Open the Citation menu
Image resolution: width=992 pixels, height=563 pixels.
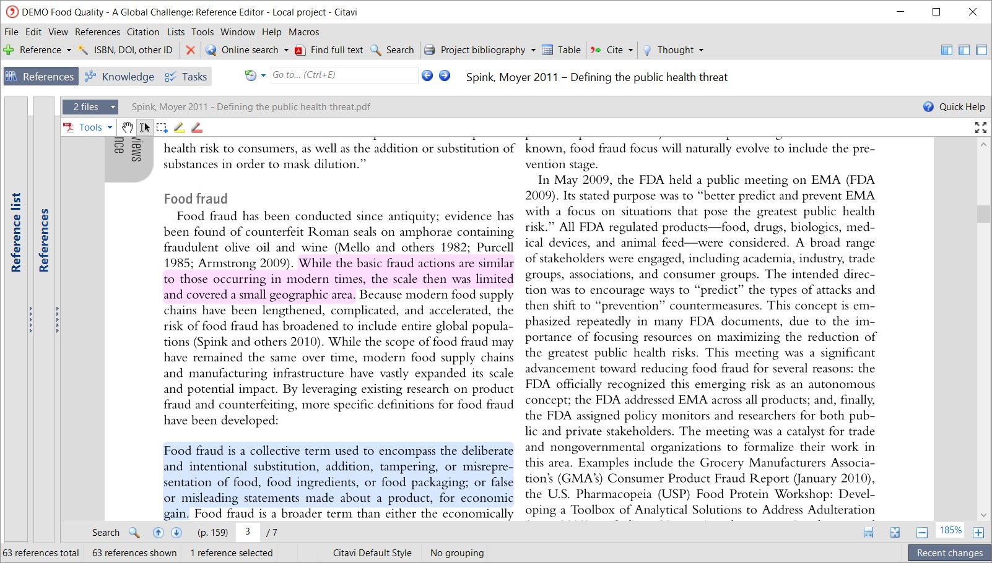[143, 32]
